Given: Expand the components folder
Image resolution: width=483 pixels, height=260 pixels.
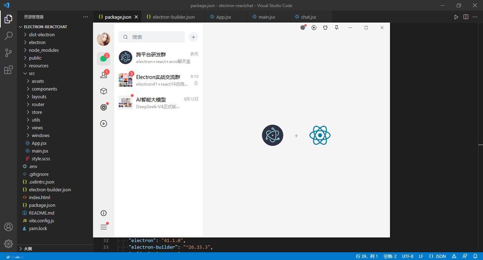Looking at the screenshot, I should pos(44,89).
